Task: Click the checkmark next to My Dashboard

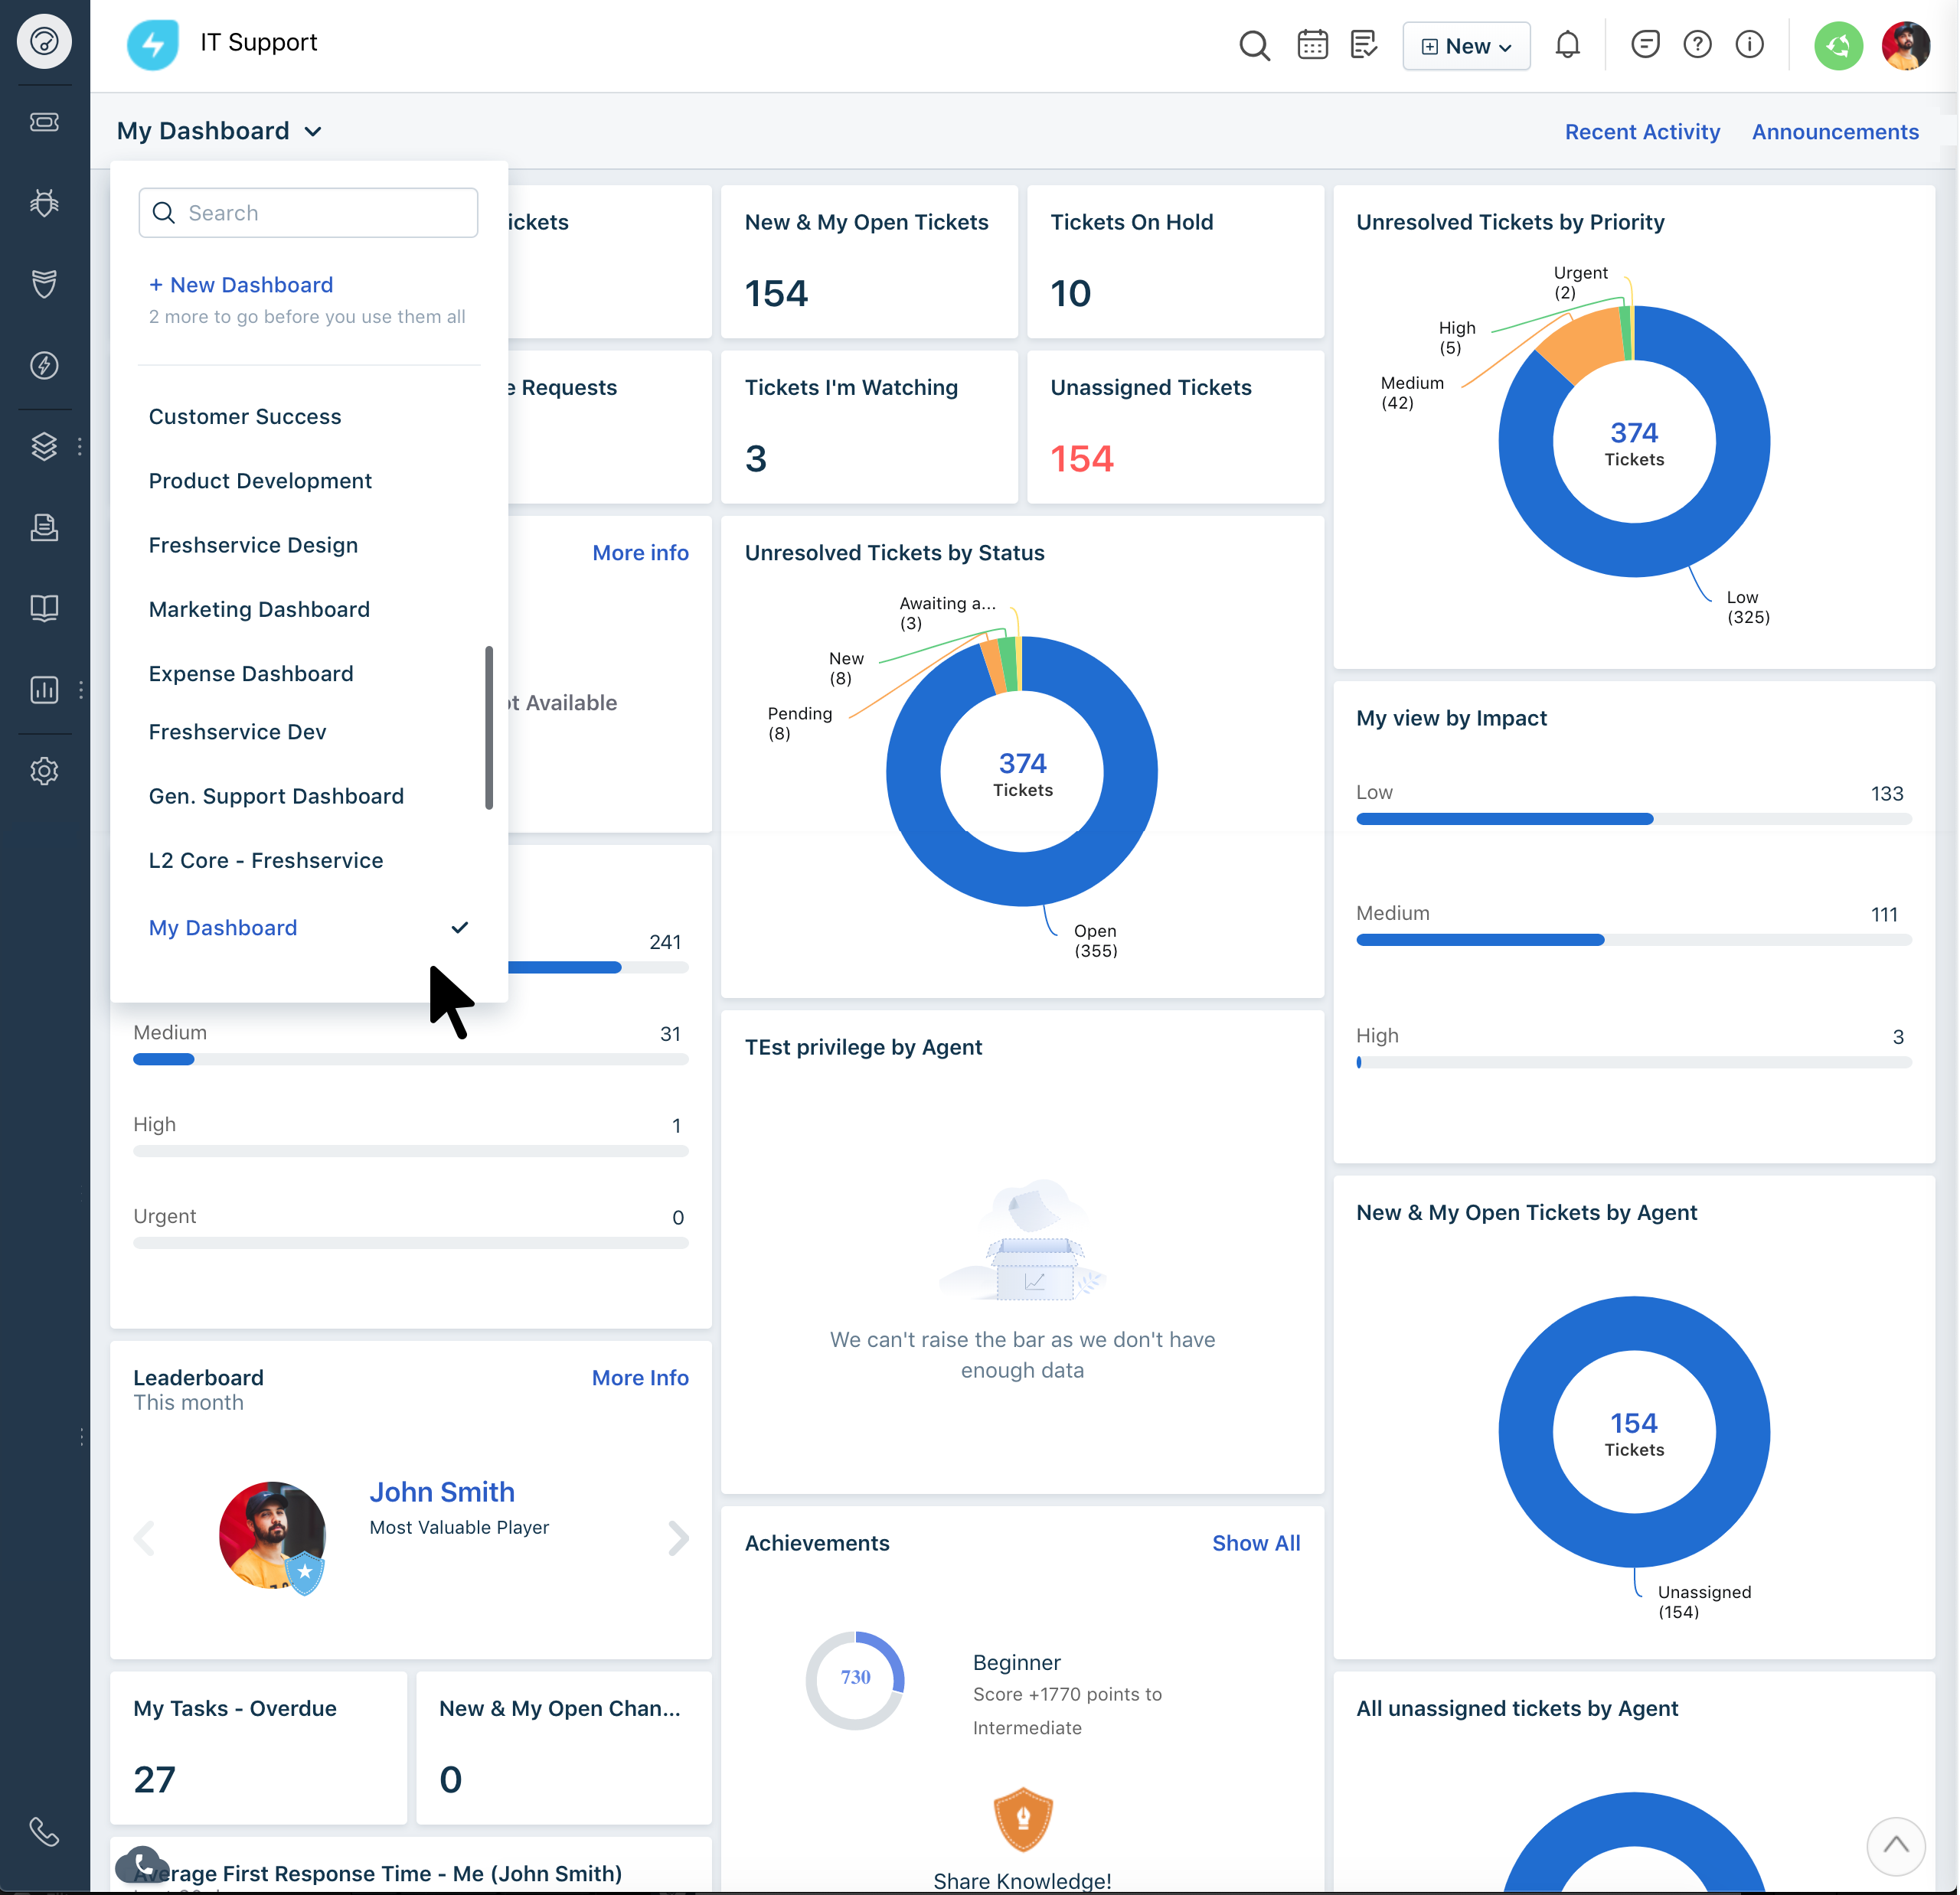Action: pos(459,928)
